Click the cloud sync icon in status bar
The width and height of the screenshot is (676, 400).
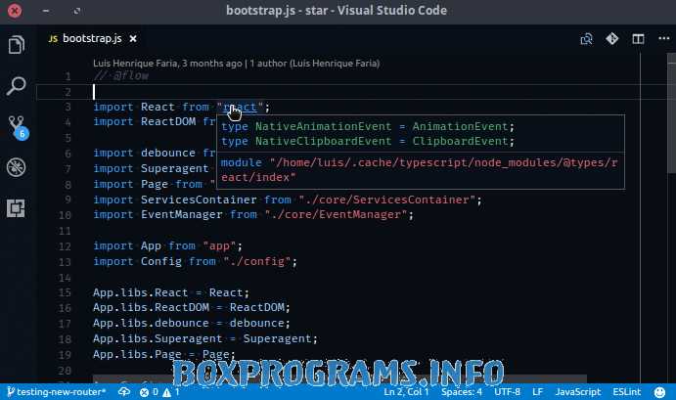tap(124, 391)
